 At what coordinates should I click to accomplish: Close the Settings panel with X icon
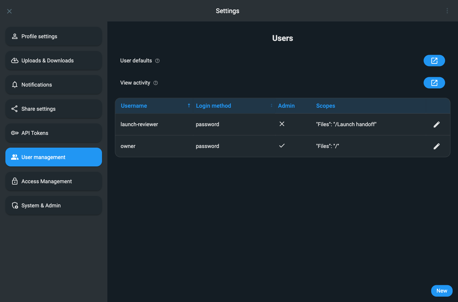click(x=9, y=11)
